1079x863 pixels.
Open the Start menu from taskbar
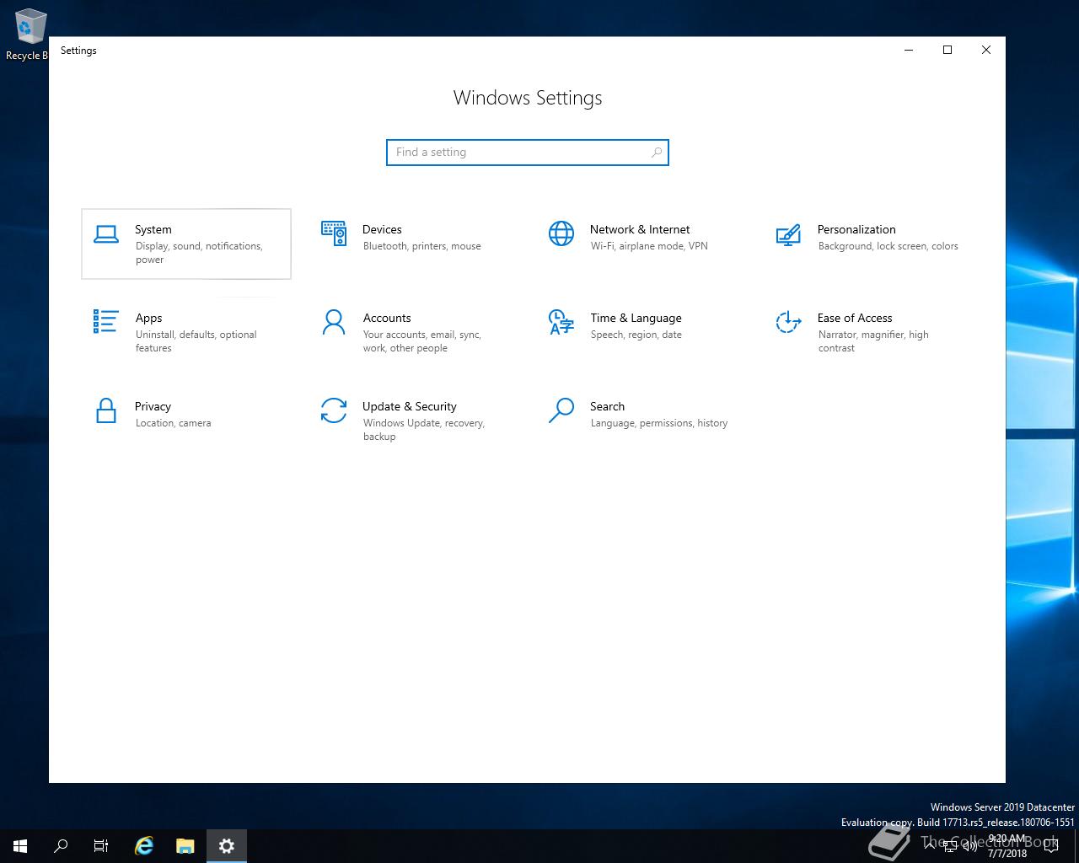coord(20,846)
